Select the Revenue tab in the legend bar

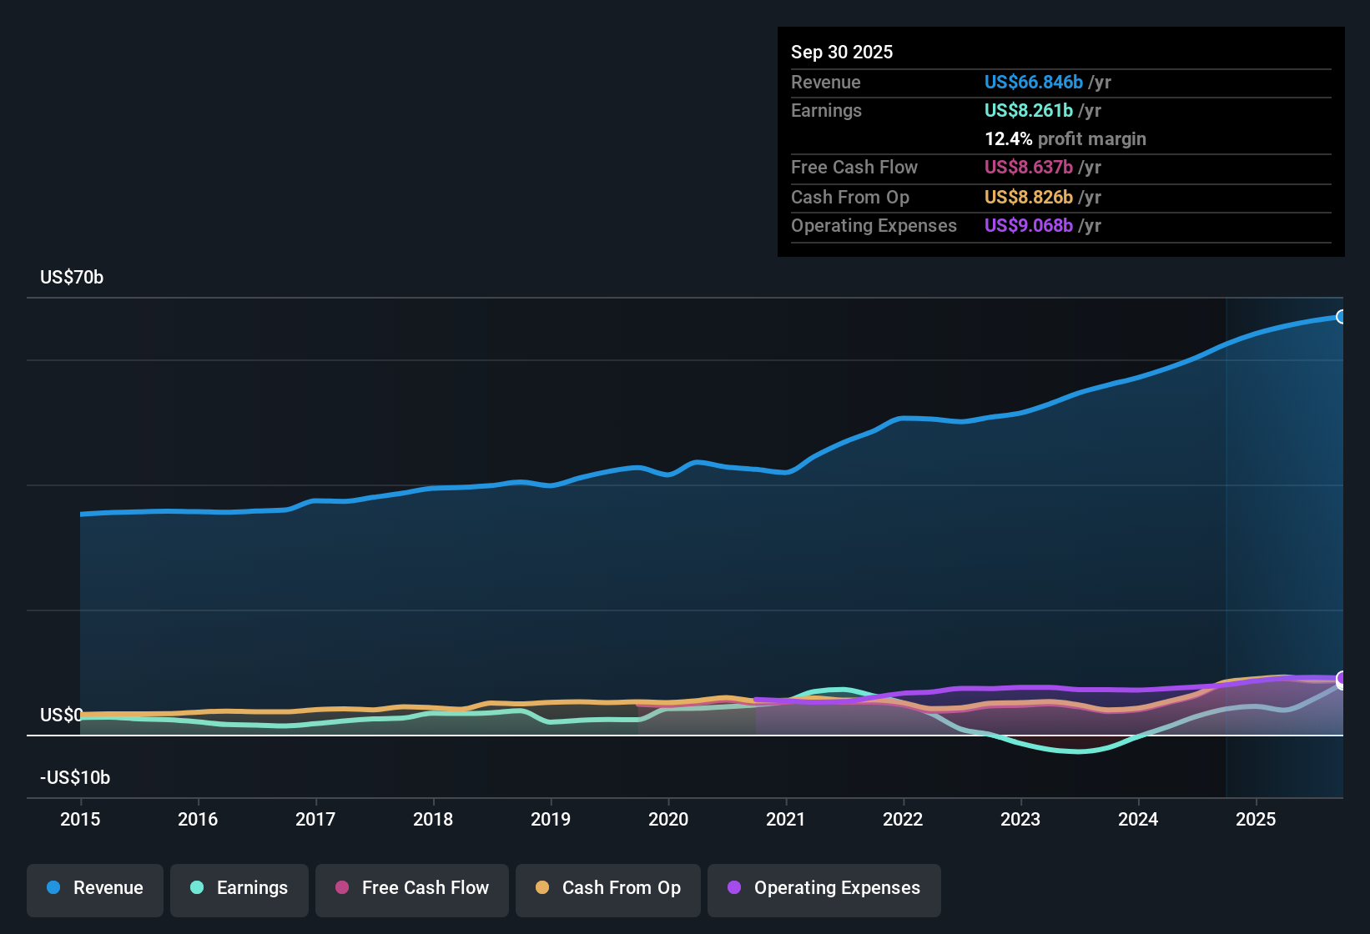point(94,888)
